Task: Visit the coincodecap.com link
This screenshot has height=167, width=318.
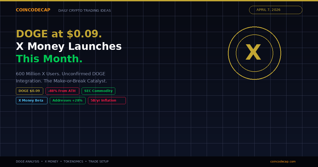Action: click(x=283, y=161)
